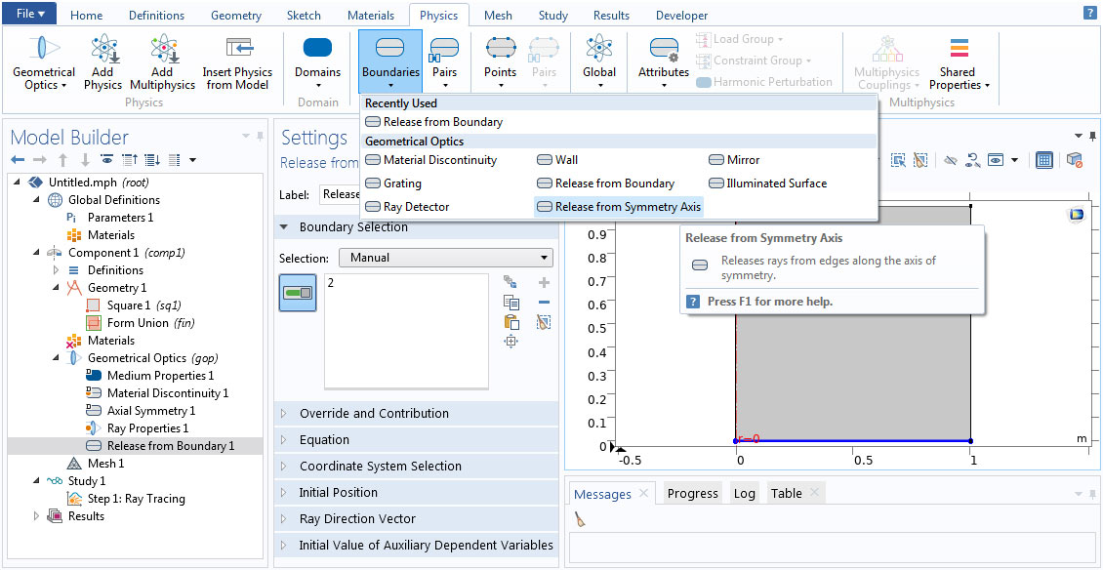
Task: Open Insert Physics from Model
Action: pyautogui.click(x=237, y=62)
